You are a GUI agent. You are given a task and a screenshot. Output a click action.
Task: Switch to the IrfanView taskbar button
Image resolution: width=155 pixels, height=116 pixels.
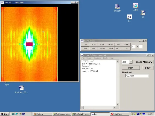click(x=120, y=114)
